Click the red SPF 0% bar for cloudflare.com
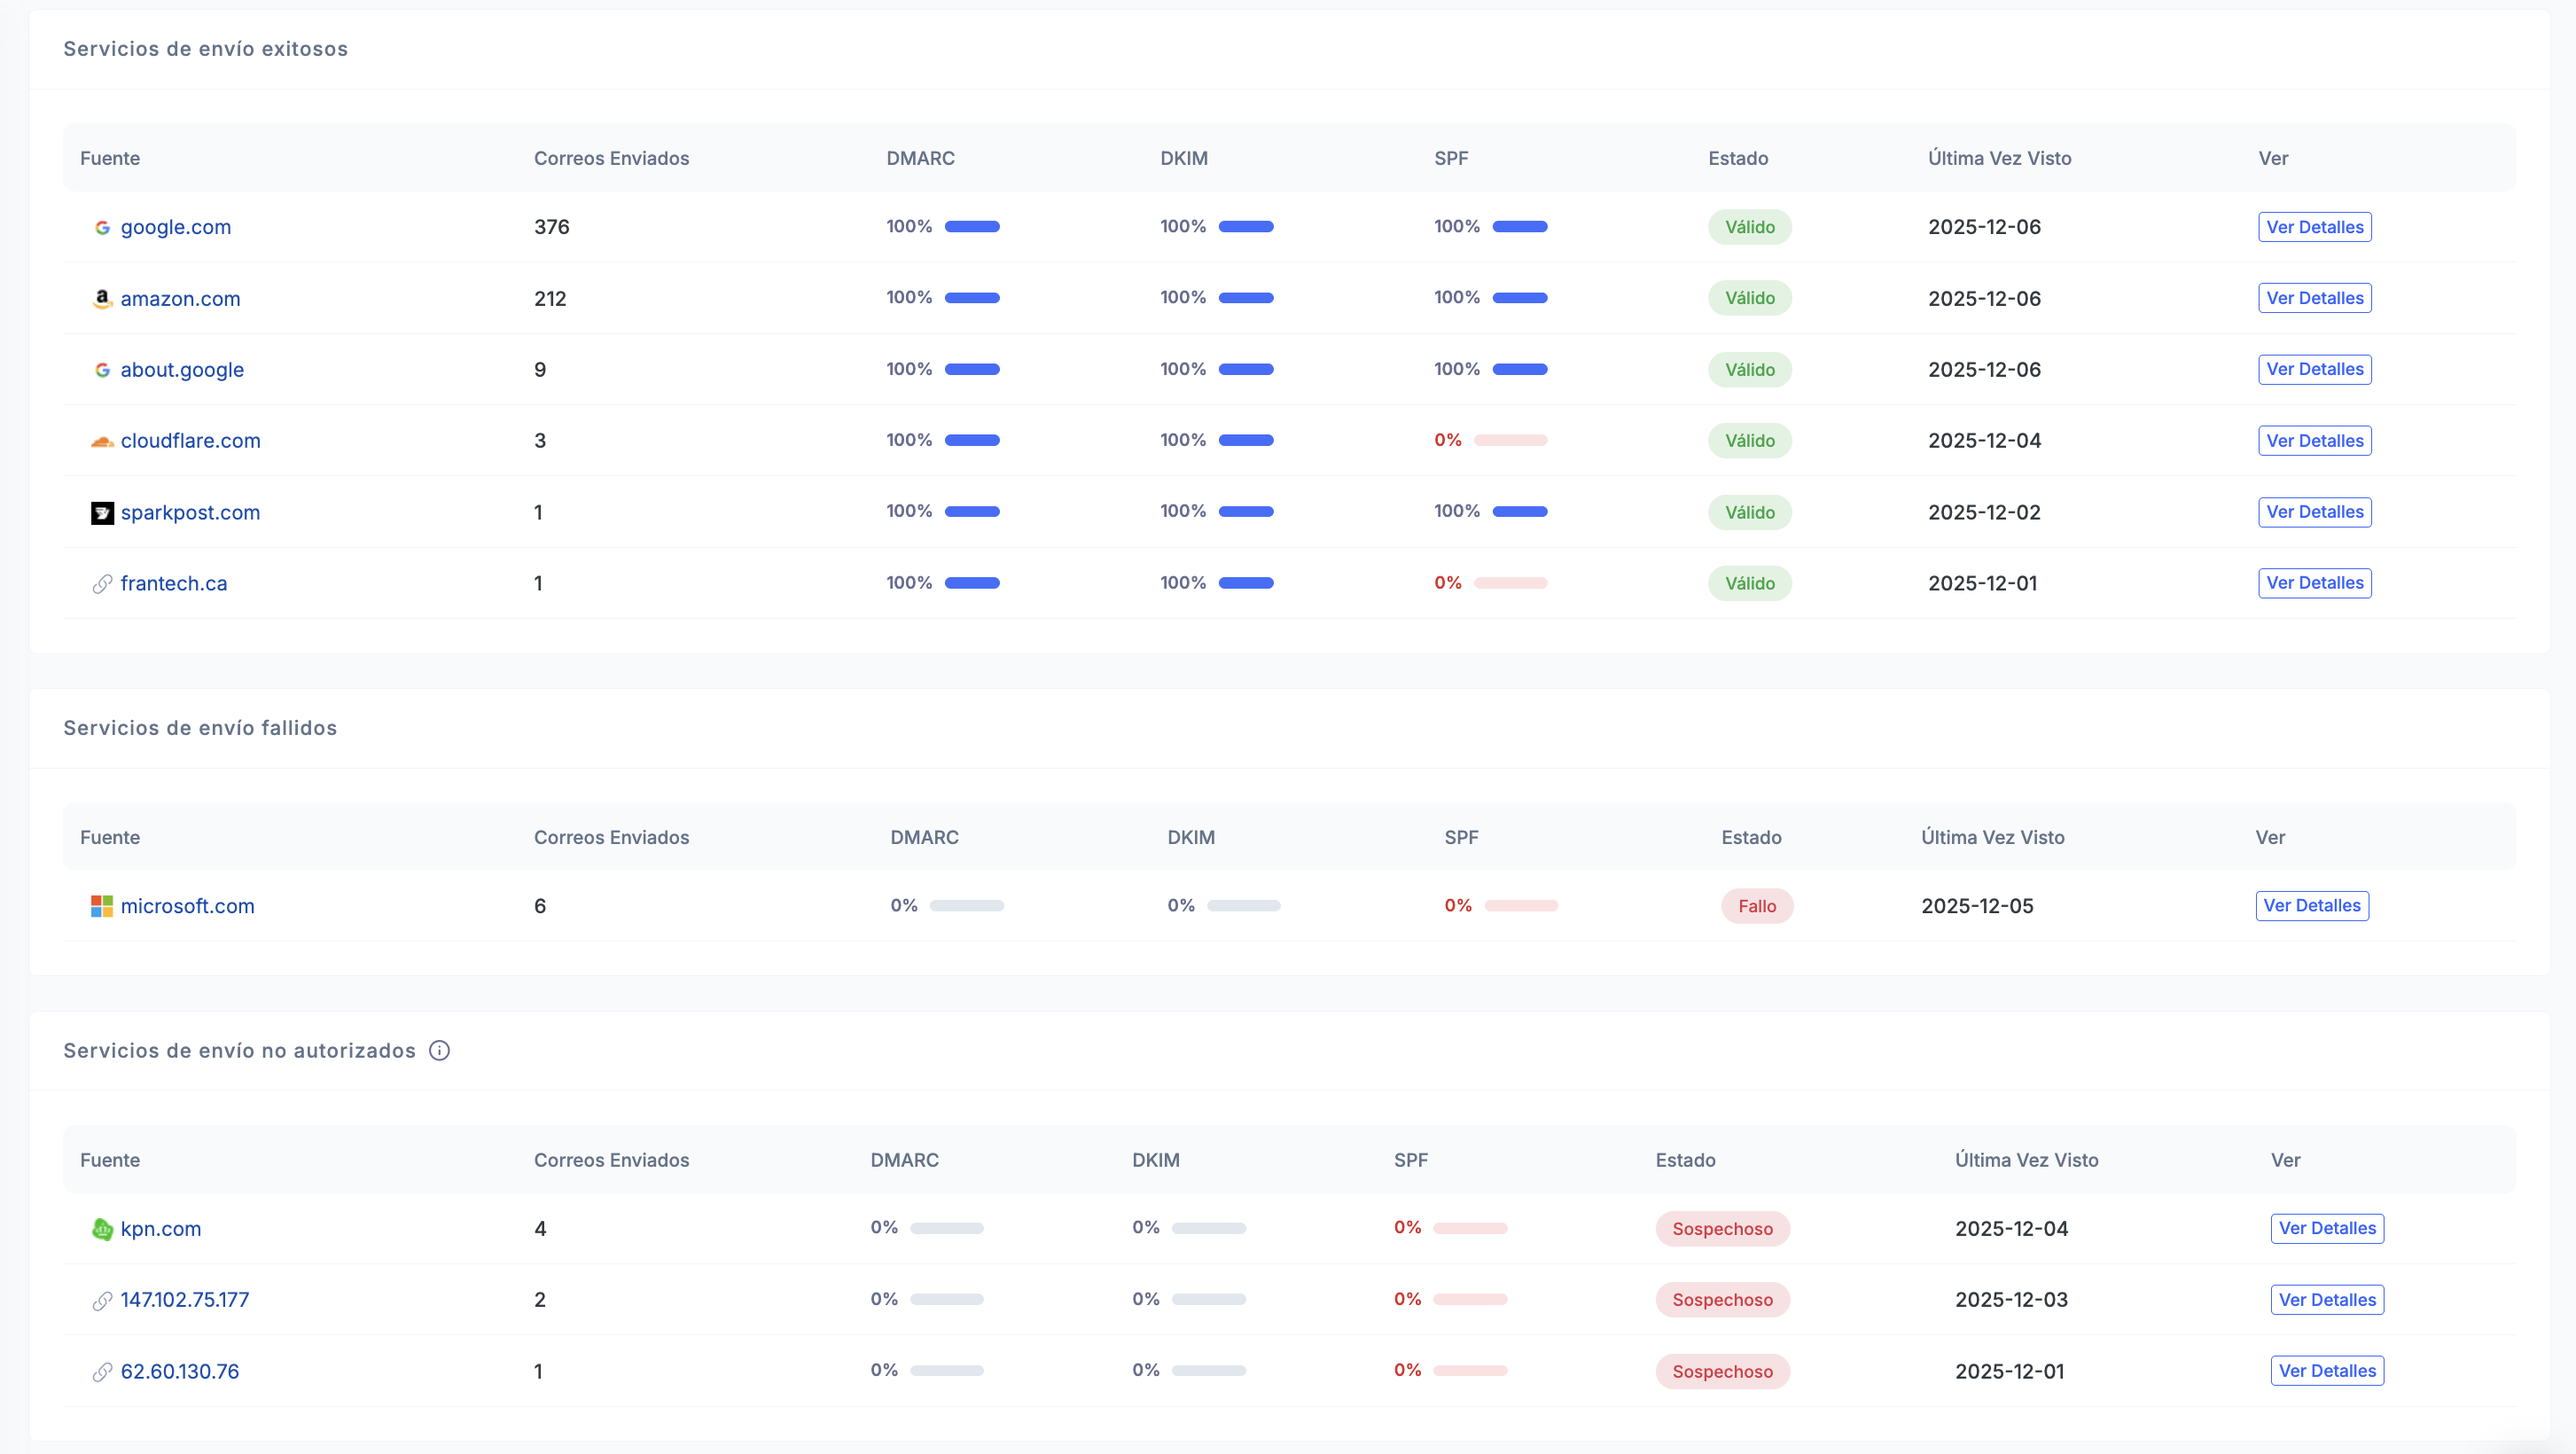2576x1454 pixels. coord(1510,441)
